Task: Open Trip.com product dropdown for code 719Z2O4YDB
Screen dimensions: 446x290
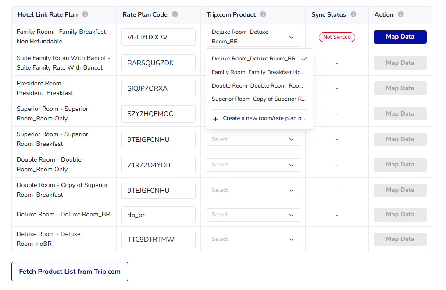Action: [x=253, y=165]
